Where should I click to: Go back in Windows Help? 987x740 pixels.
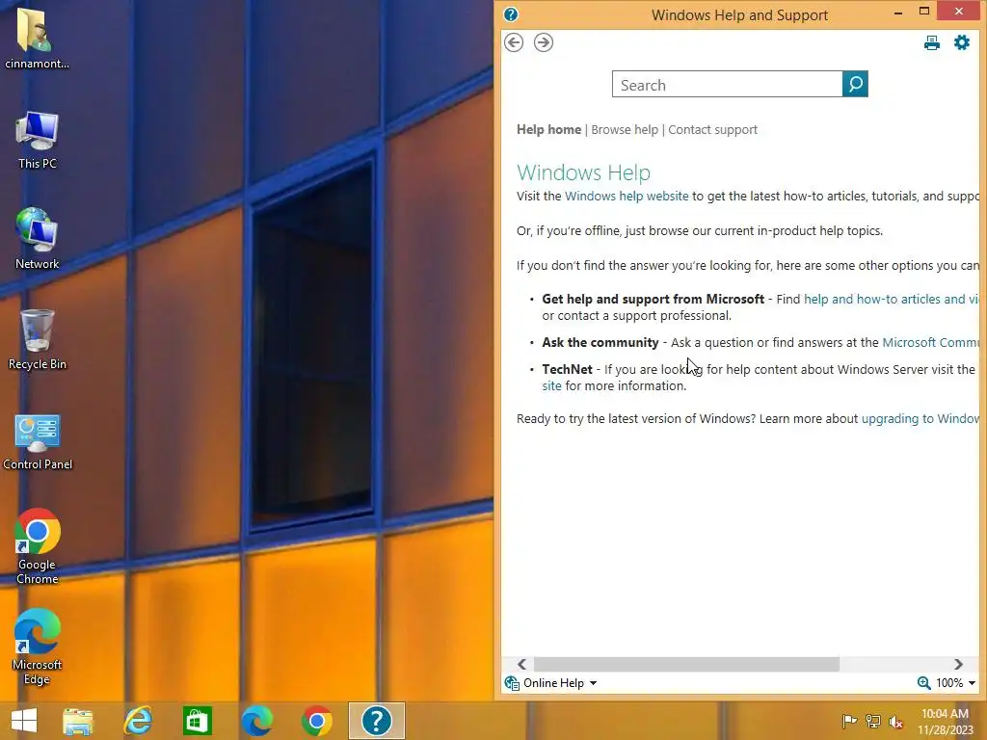click(514, 42)
